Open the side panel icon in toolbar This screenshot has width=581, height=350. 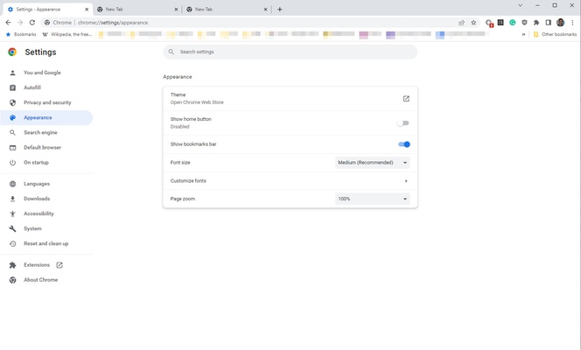tap(548, 23)
